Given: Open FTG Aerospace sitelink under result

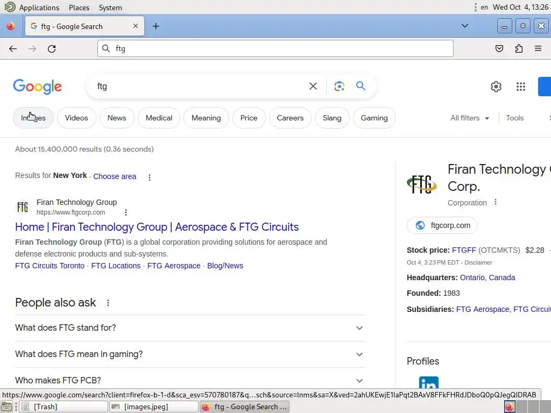Looking at the screenshot, I should pos(174,266).
